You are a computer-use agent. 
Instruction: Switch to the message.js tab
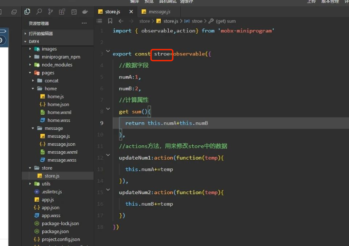click(159, 12)
